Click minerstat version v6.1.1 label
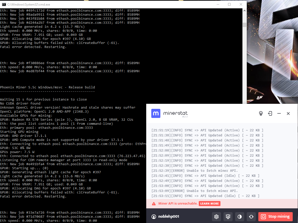Viewport: 298px width, 223px height. (x=185, y=117)
